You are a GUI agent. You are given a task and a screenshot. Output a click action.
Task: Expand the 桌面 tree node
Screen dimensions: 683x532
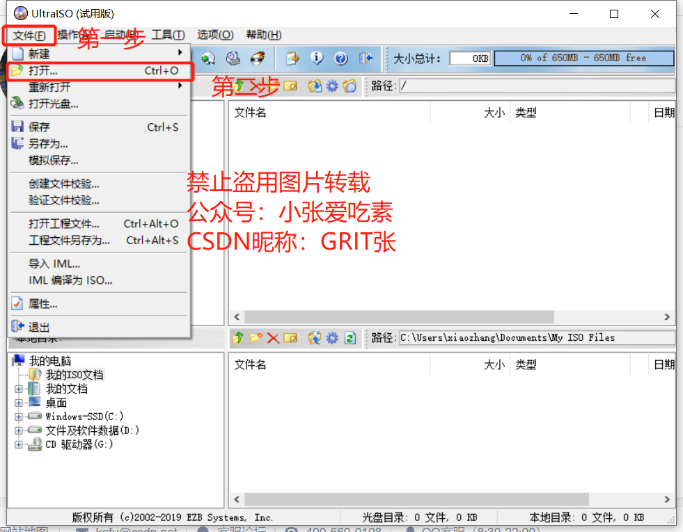coord(19,403)
